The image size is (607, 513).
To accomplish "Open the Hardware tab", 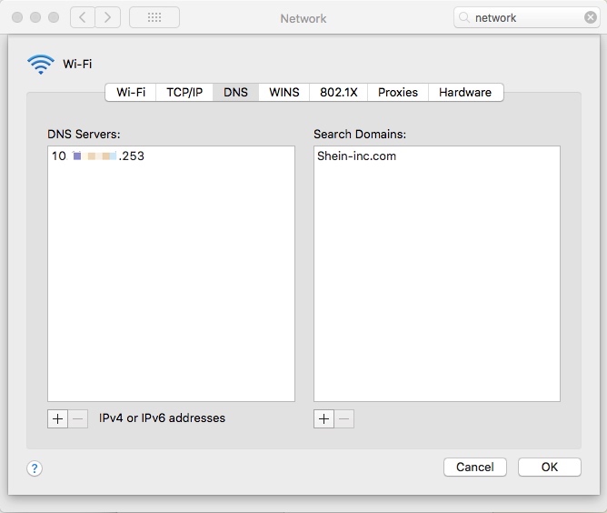I will click(x=465, y=92).
